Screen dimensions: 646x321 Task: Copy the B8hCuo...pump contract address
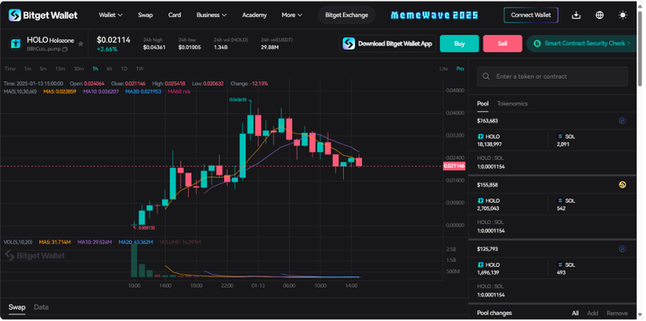click(65, 49)
